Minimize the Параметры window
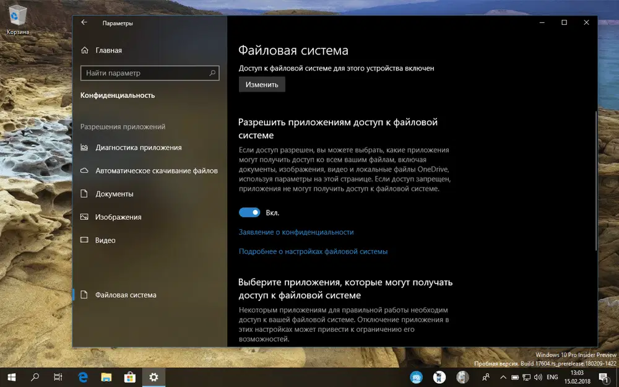Image resolution: width=619 pixels, height=387 pixels. [542, 22]
